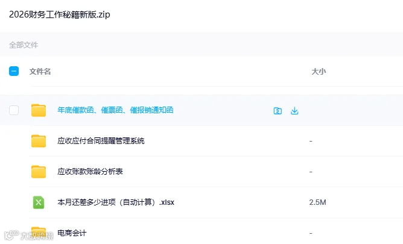Click the 2026财务工作秘籍新版.zip title
Image resolution: width=403 pixels, height=244 pixels.
(x=60, y=14)
